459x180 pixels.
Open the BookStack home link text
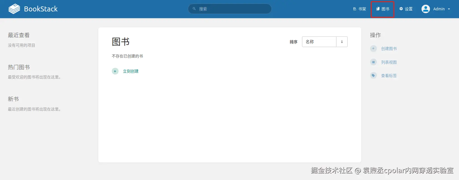coord(41,9)
